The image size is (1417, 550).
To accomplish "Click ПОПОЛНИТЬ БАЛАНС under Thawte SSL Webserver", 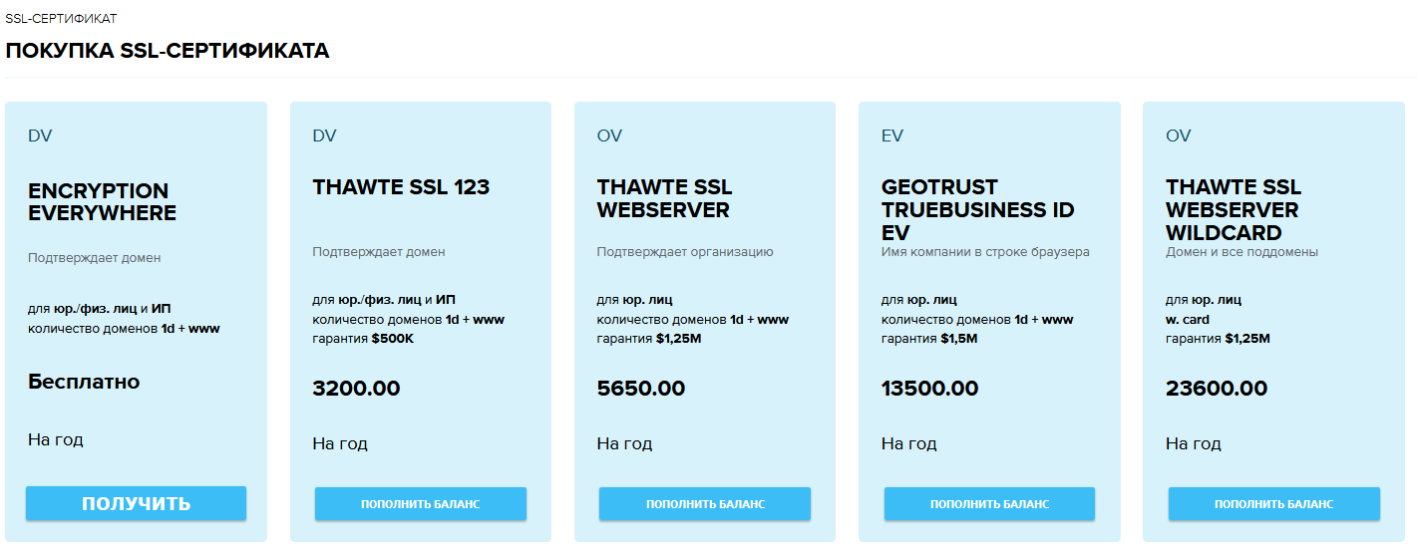I will (705, 503).
